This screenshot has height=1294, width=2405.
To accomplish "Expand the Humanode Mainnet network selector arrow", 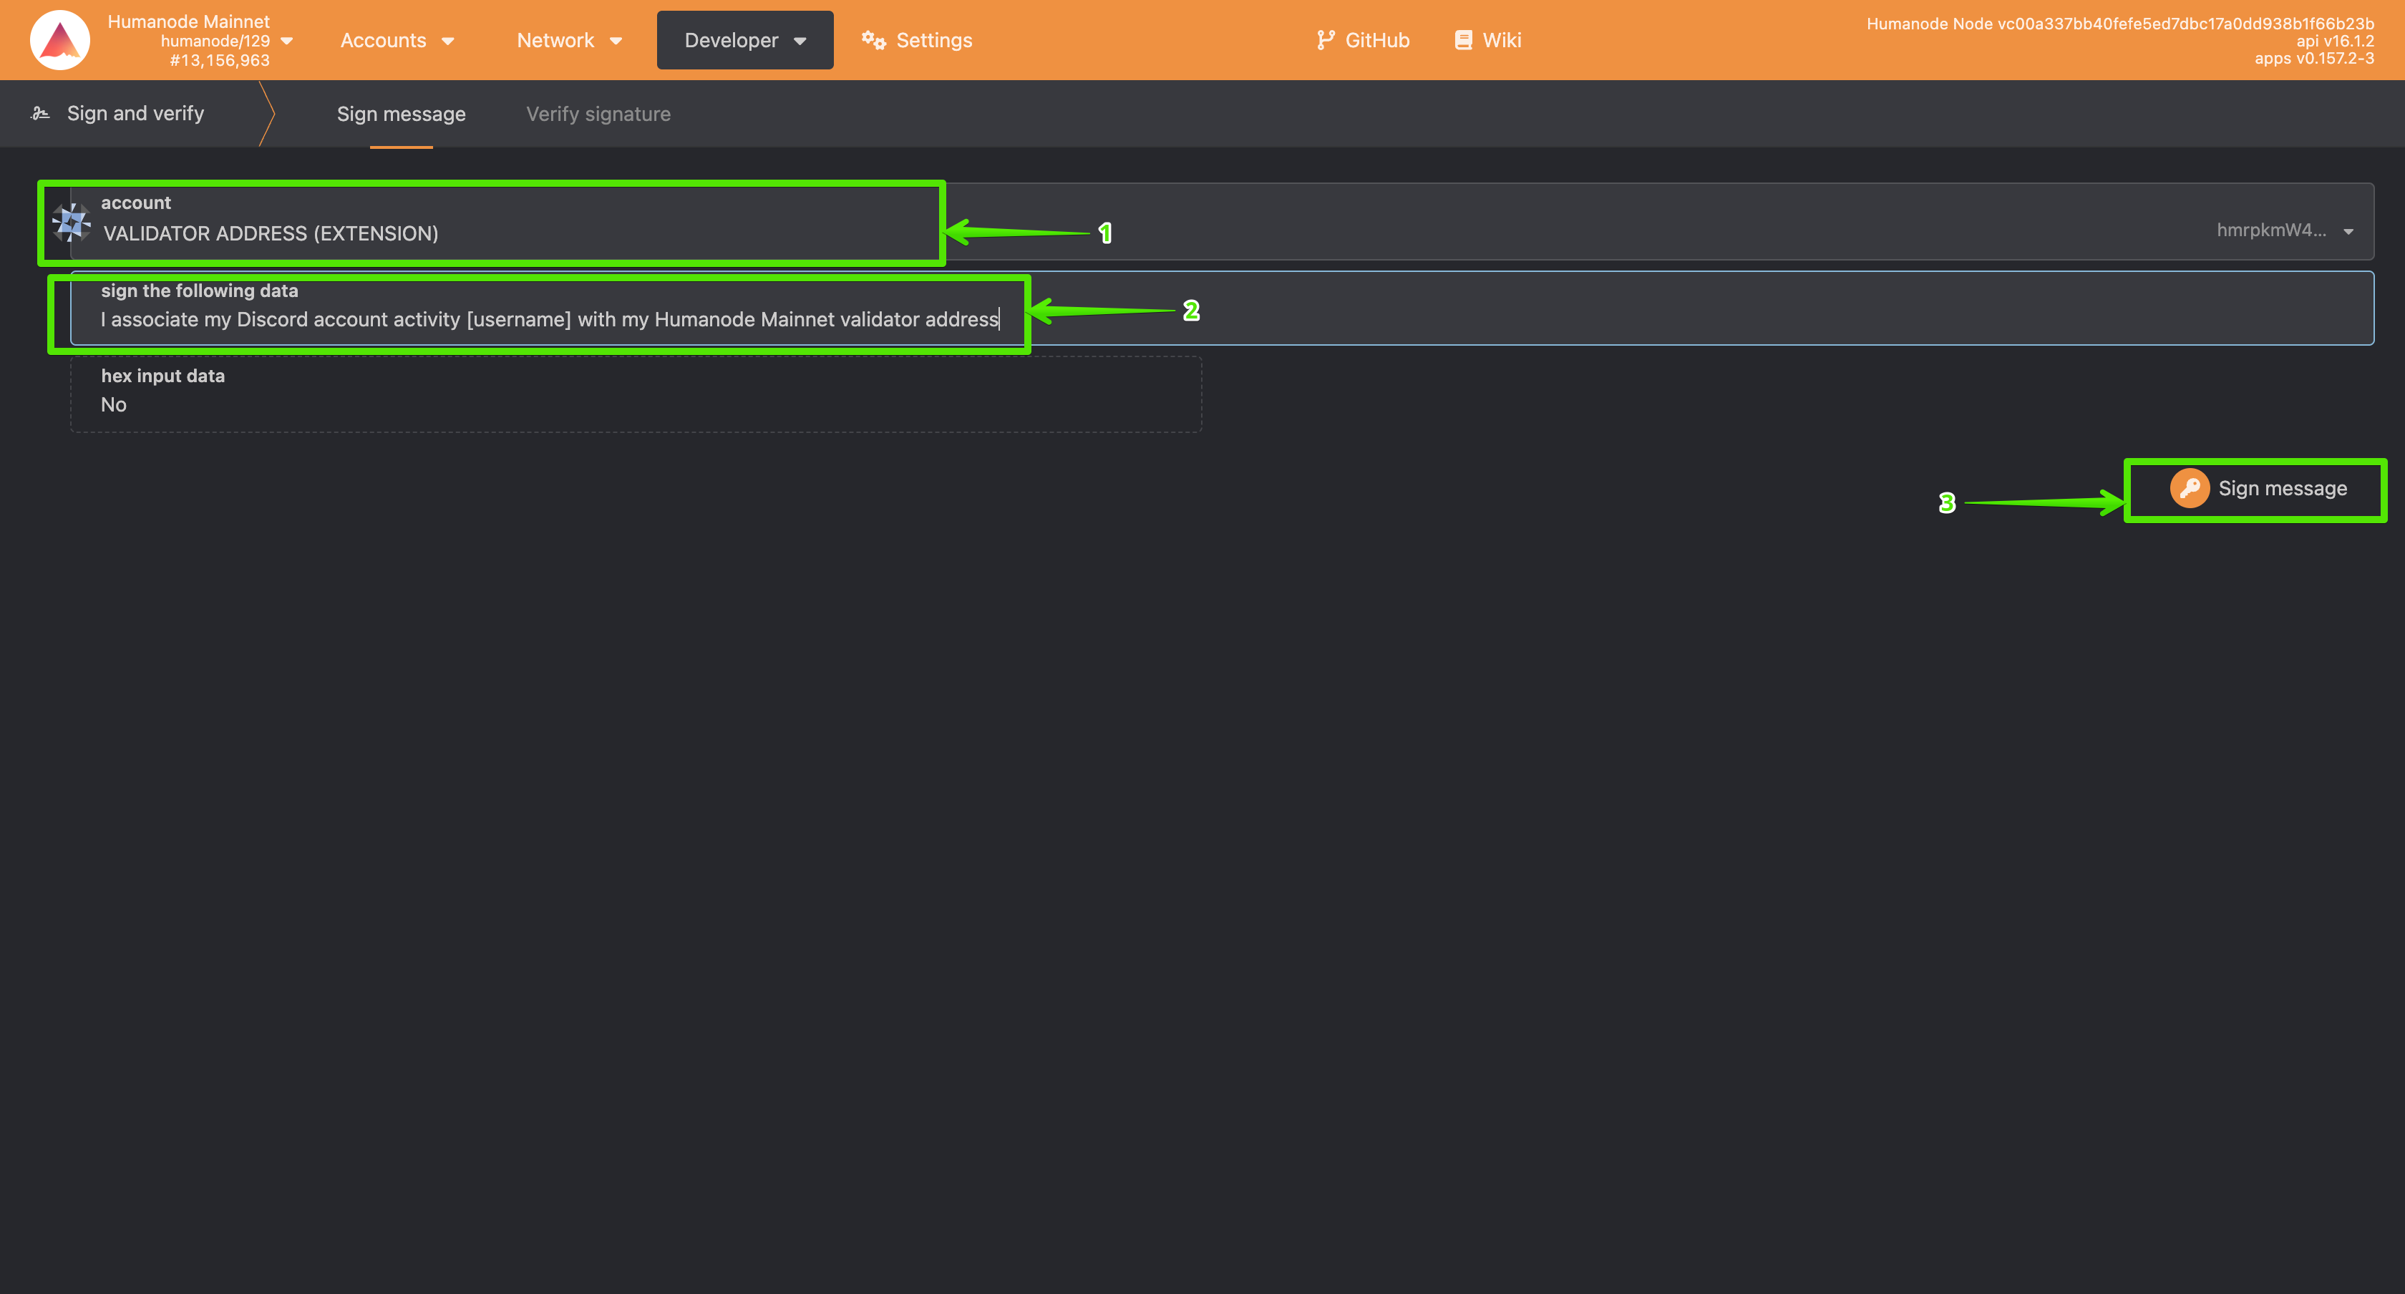I will pyautogui.click(x=286, y=41).
